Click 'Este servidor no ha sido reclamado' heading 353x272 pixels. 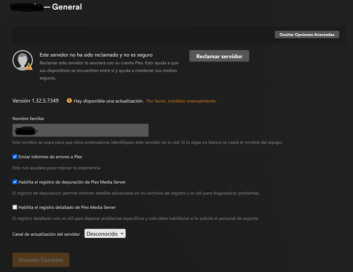pyautogui.click(x=96, y=55)
